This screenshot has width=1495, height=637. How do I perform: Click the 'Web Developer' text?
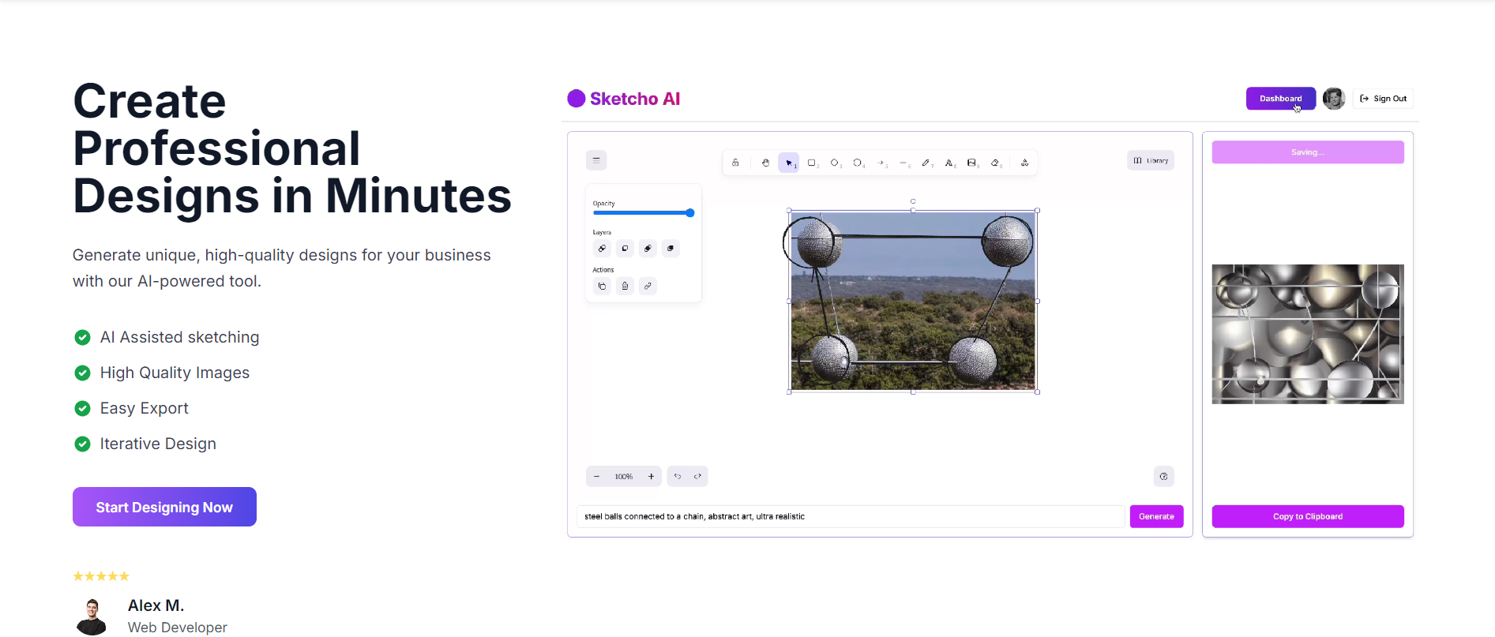click(178, 628)
